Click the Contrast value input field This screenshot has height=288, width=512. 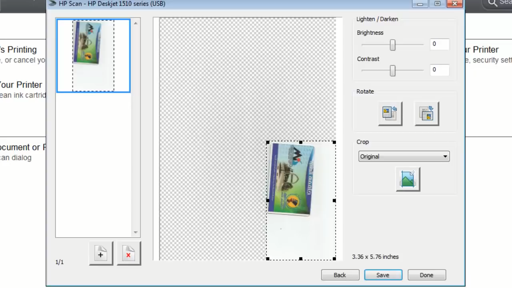pos(439,70)
